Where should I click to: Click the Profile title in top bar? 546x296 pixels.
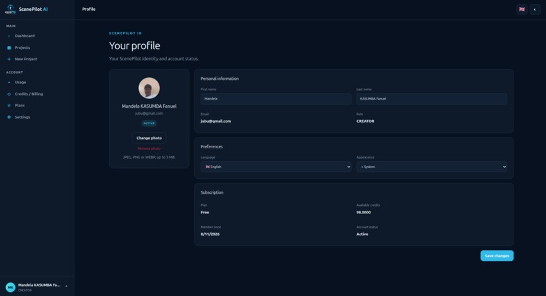click(89, 9)
